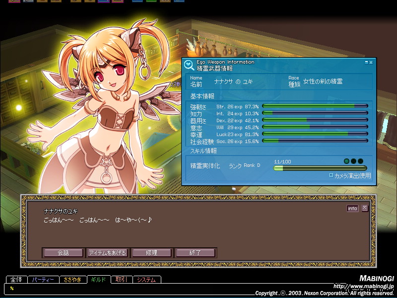This screenshot has height=298, width=397.
Task: Click the Will 45.2% experience bar
Action: tap(315, 127)
